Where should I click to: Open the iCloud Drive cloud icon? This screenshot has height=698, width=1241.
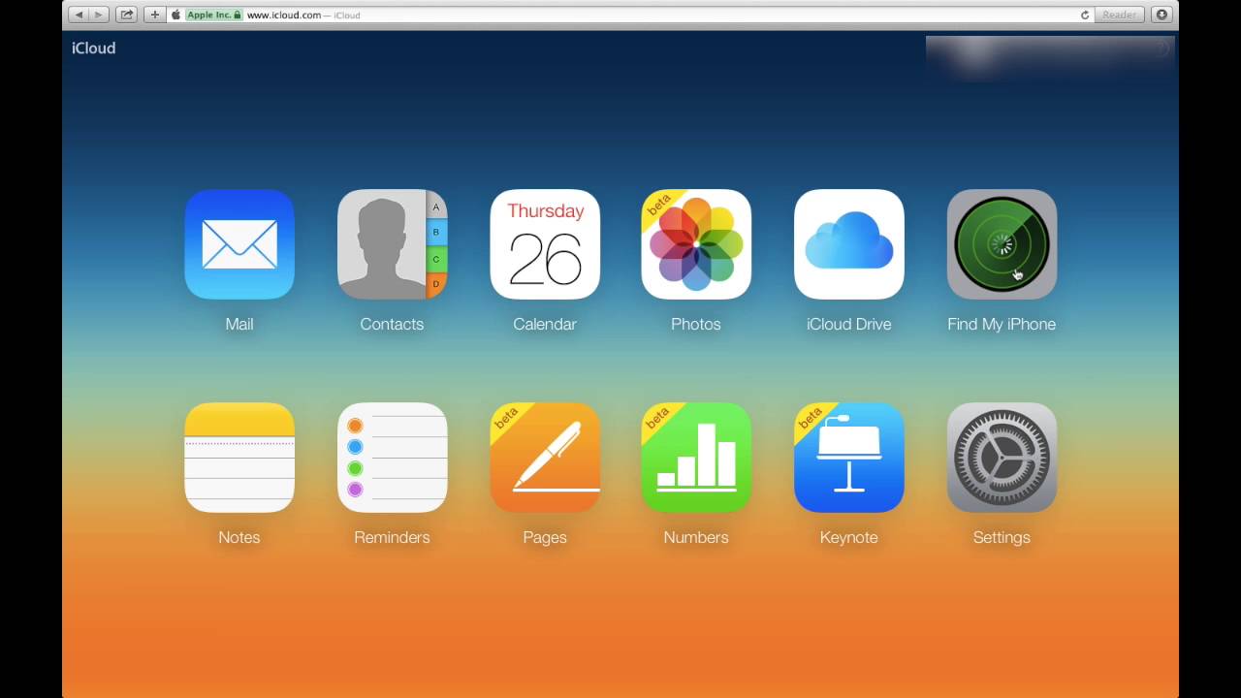849,244
